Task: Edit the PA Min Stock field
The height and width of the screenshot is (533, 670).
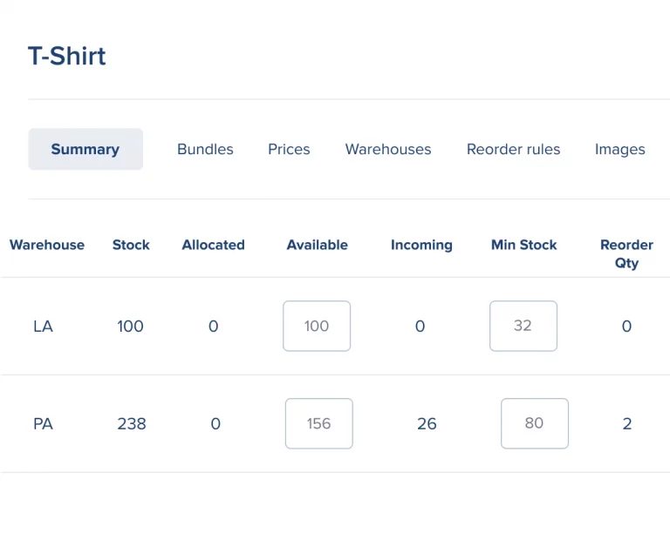Action: tap(534, 423)
